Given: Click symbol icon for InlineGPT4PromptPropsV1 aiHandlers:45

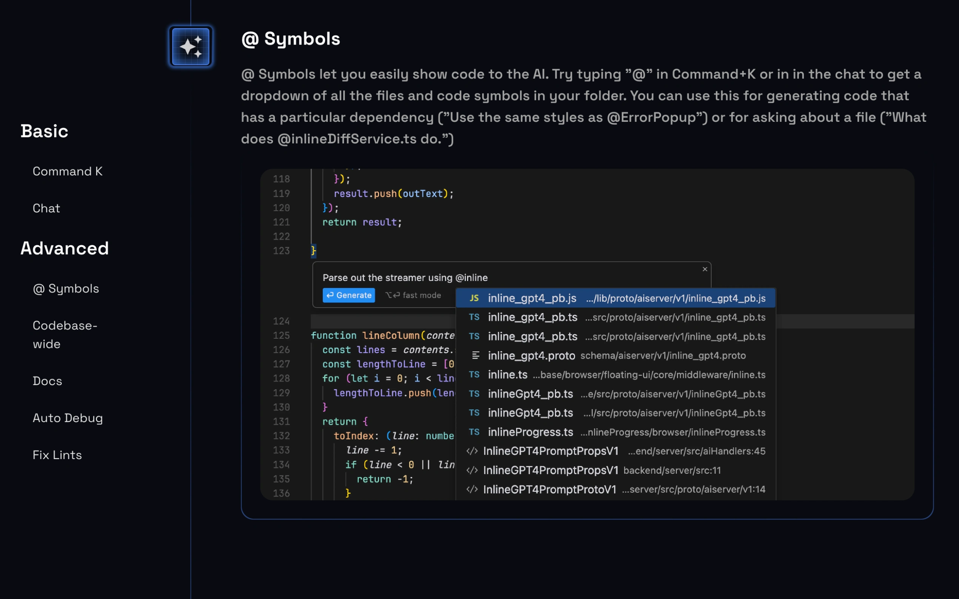Looking at the screenshot, I should point(472,451).
